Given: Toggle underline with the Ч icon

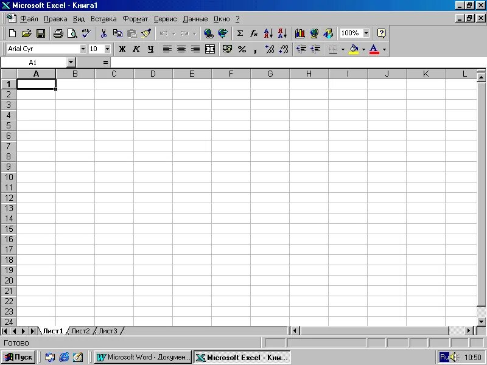Looking at the screenshot, I should [x=150, y=49].
